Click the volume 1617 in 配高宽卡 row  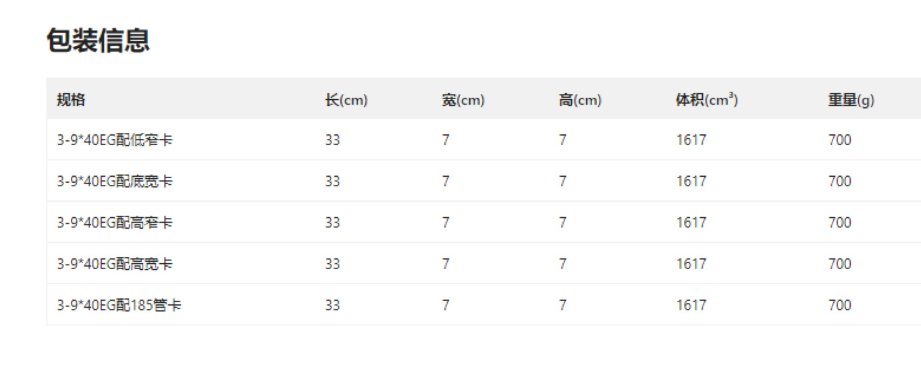[x=691, y=264]
